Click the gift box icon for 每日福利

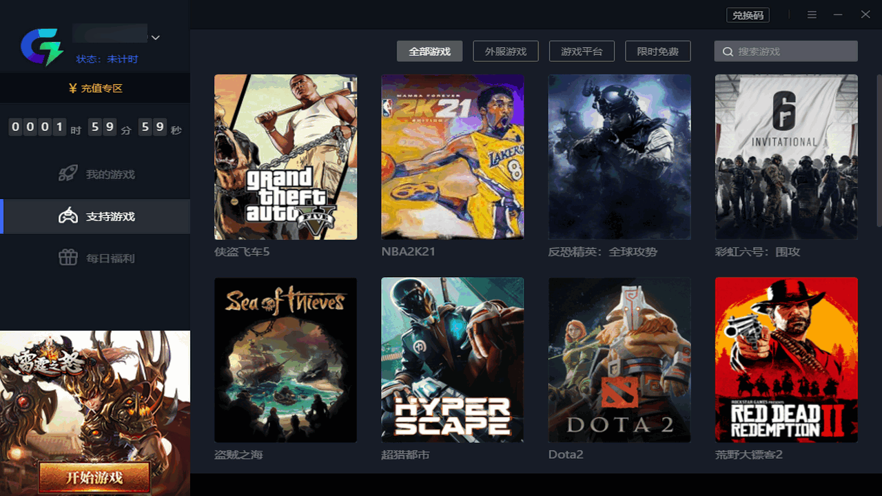(x=68, y=258)
